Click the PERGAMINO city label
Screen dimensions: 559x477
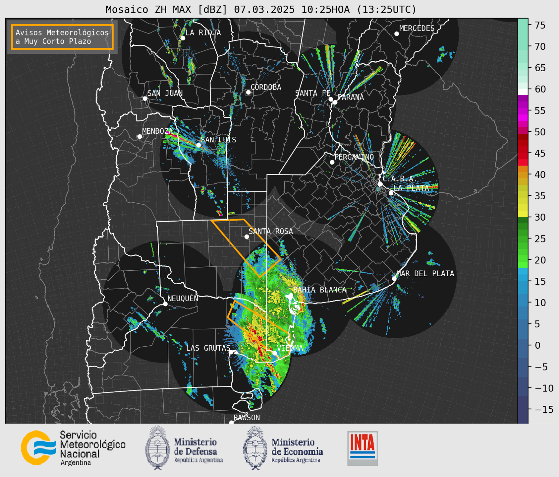click(x=354, y=157)
